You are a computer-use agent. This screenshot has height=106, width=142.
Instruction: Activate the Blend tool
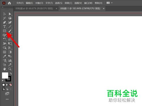[10, 56]
